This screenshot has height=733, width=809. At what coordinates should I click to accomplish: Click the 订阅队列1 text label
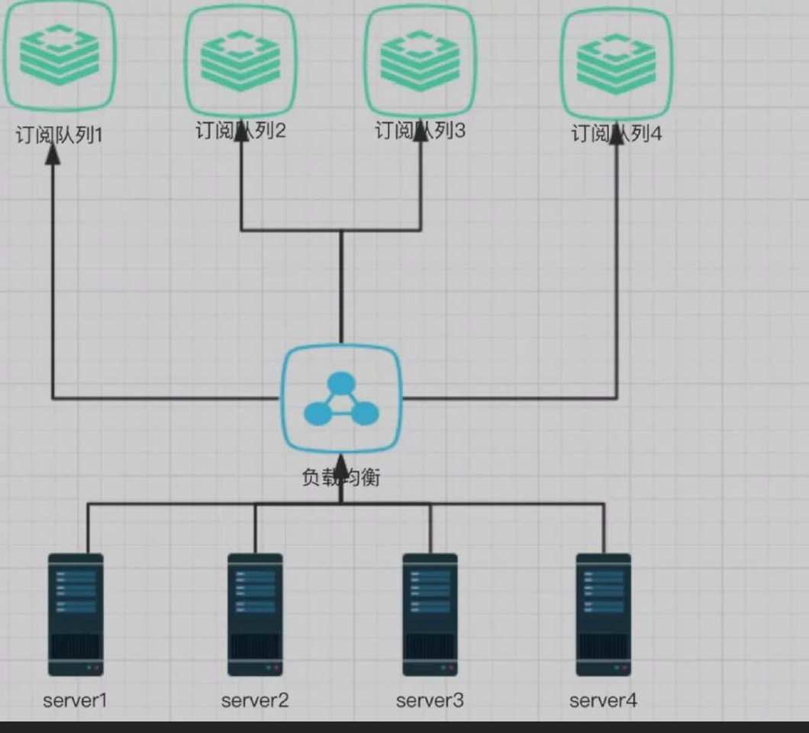point(59,135)
